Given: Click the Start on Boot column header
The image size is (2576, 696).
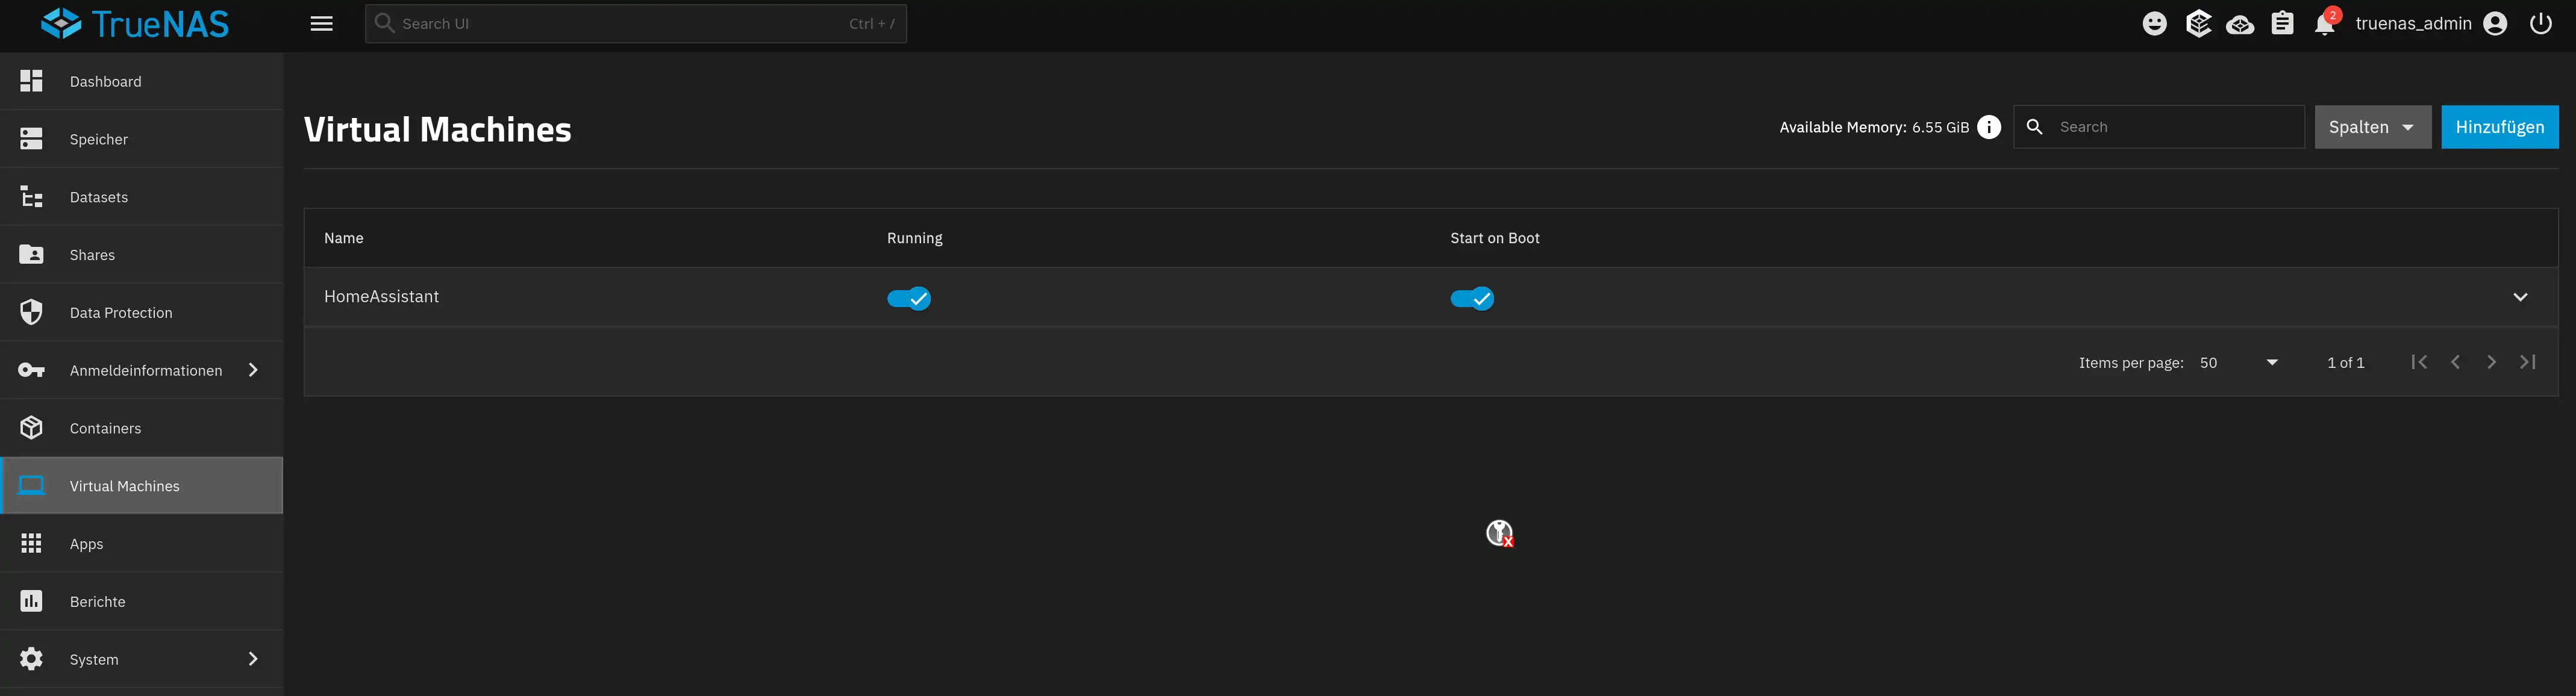Looking at the screenshot, I should (1495, 238).
